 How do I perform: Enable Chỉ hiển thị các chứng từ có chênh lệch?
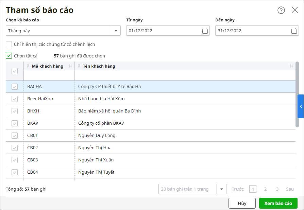pyautogui.click(x=9, y=44)
